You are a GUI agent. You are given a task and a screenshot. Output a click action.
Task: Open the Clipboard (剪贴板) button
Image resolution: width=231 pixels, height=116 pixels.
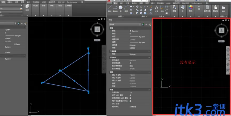tap(216, 9)
